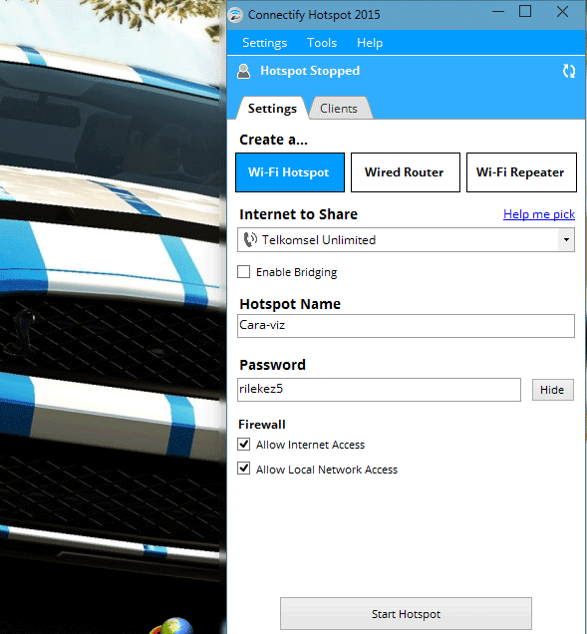587x634 pixels.
Task: Click the Create a... heading
Action: click(273, 140)
